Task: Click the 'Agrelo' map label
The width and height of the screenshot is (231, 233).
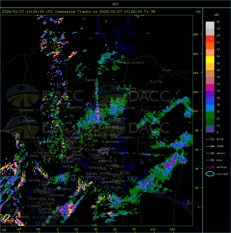Action: click(68, 166)
